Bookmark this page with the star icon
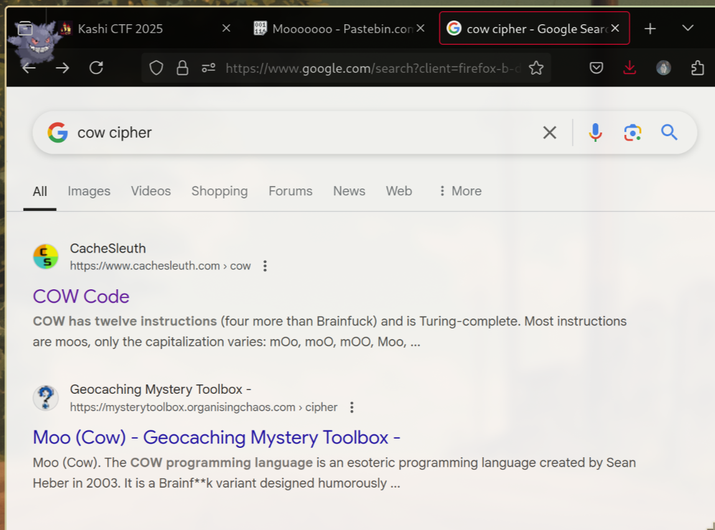This screenshot has width=715, height=530. click(x=536, y=68)
